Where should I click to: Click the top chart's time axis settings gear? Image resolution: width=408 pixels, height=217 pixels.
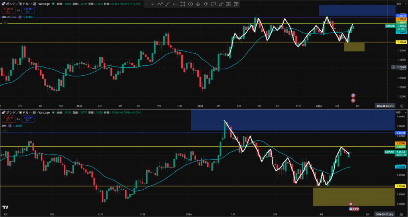pos(402,106)
